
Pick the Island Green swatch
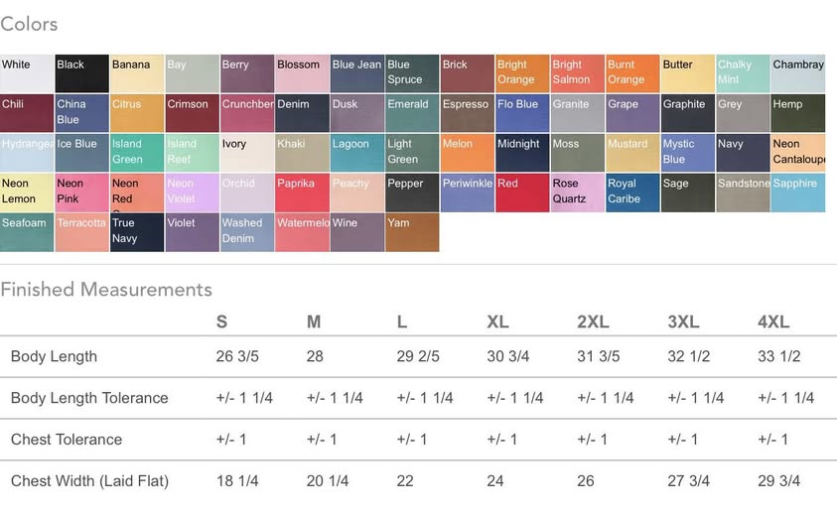click(x=137, y=153)
